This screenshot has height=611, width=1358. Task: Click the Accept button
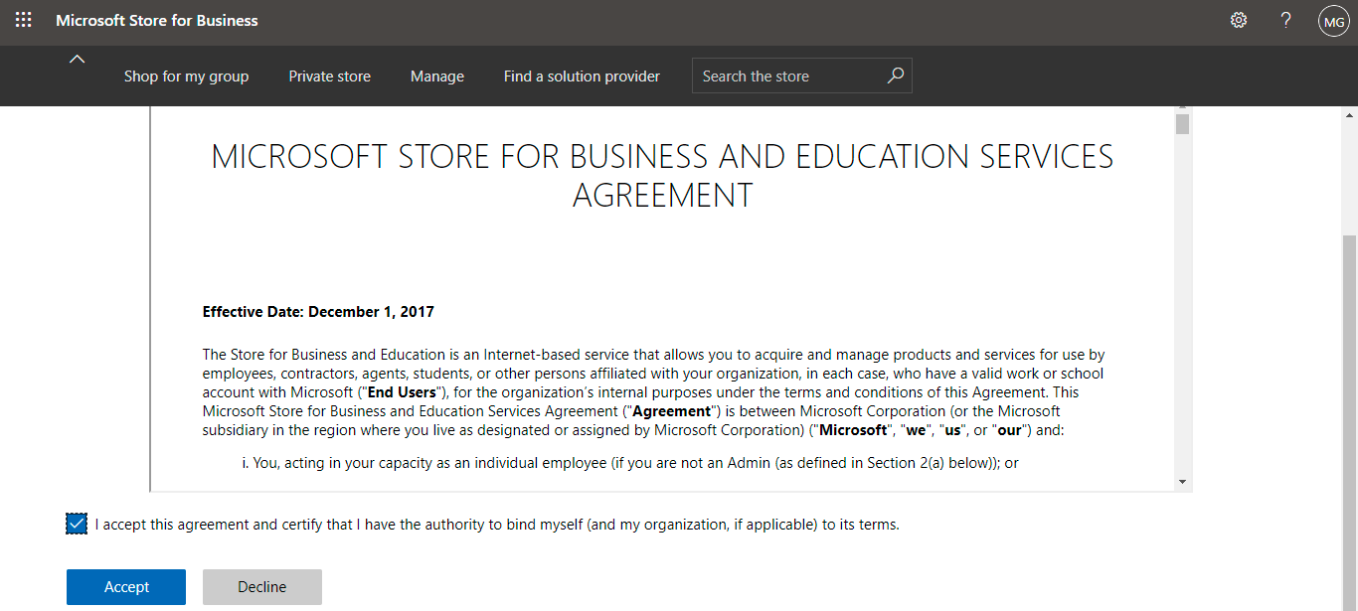tap(126, 587)
